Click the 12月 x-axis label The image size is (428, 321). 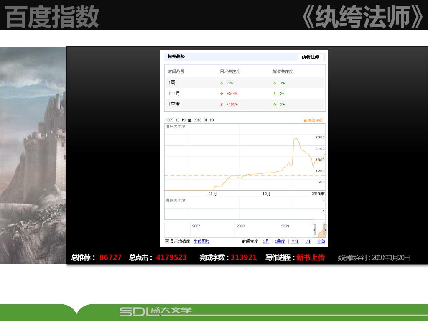tap(266, 194)
